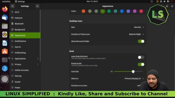Viewport: 175px width, 98px height.
Task: Switch to Background settings
Action: [25, 29]
